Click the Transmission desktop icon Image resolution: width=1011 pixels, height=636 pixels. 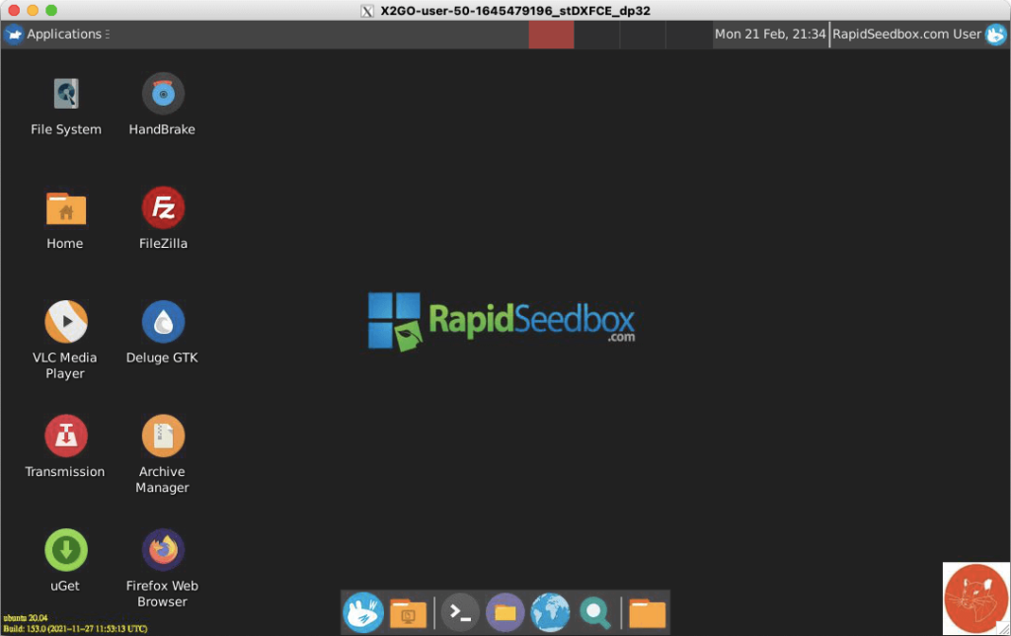66,437
